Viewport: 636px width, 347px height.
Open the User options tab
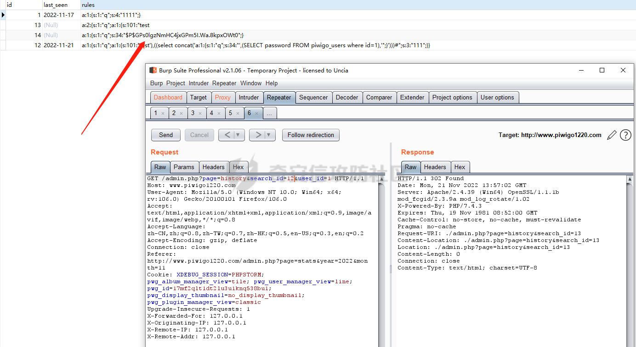click(x=497, y=97)
